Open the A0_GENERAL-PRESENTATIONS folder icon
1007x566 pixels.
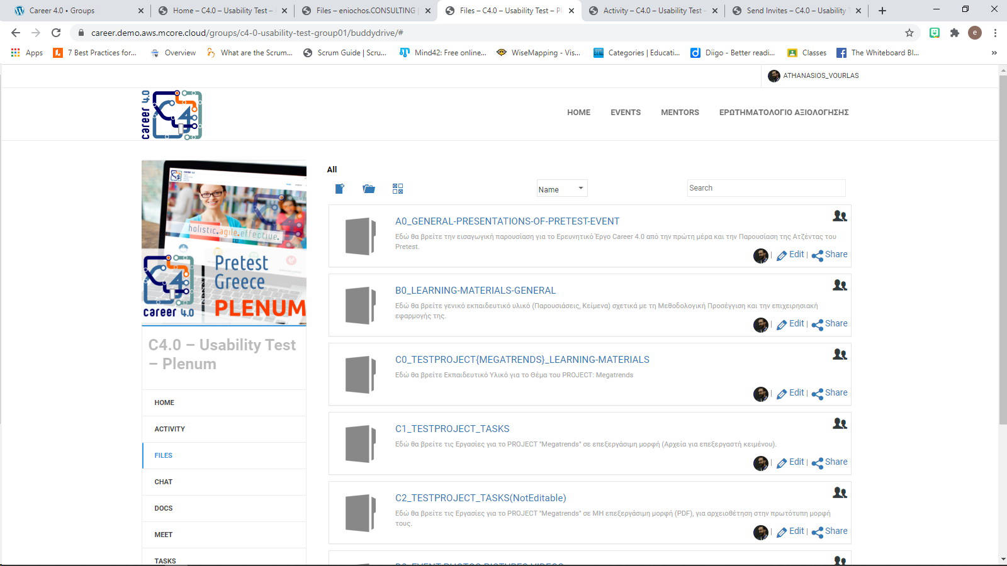[361, 236]
